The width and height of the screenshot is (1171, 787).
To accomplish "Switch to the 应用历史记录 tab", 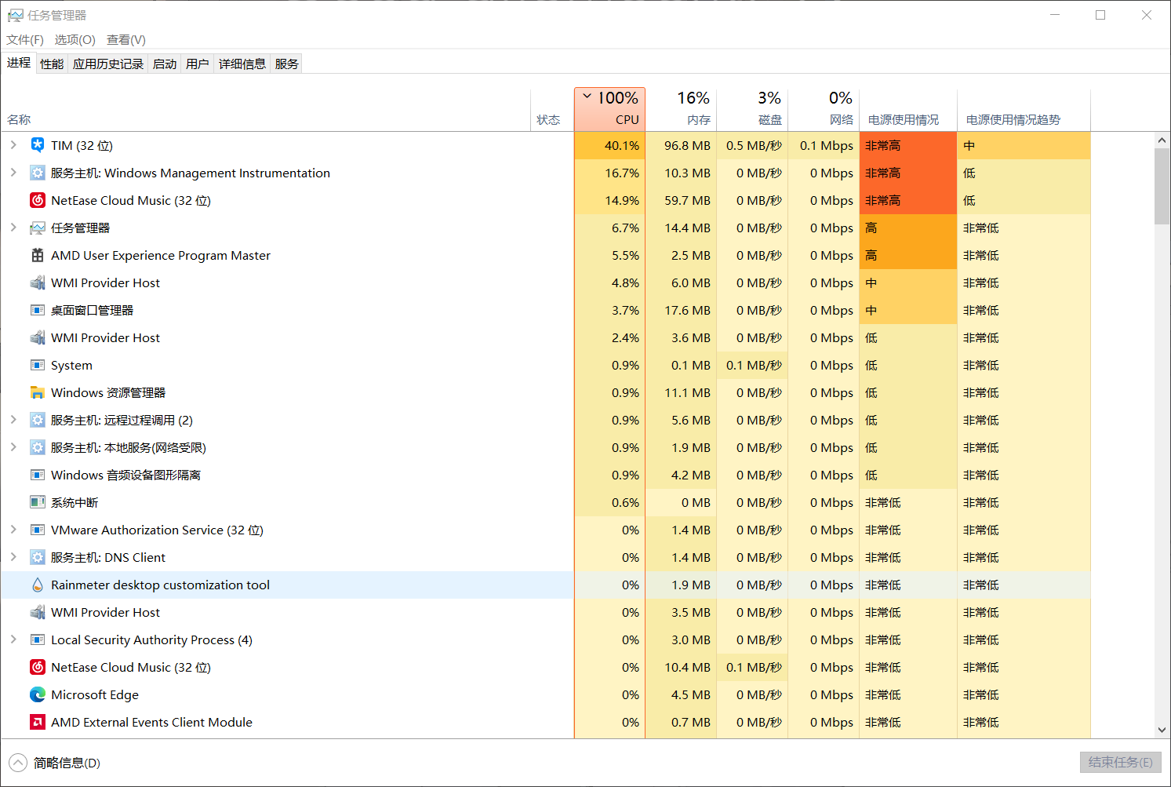I will 108,64.
